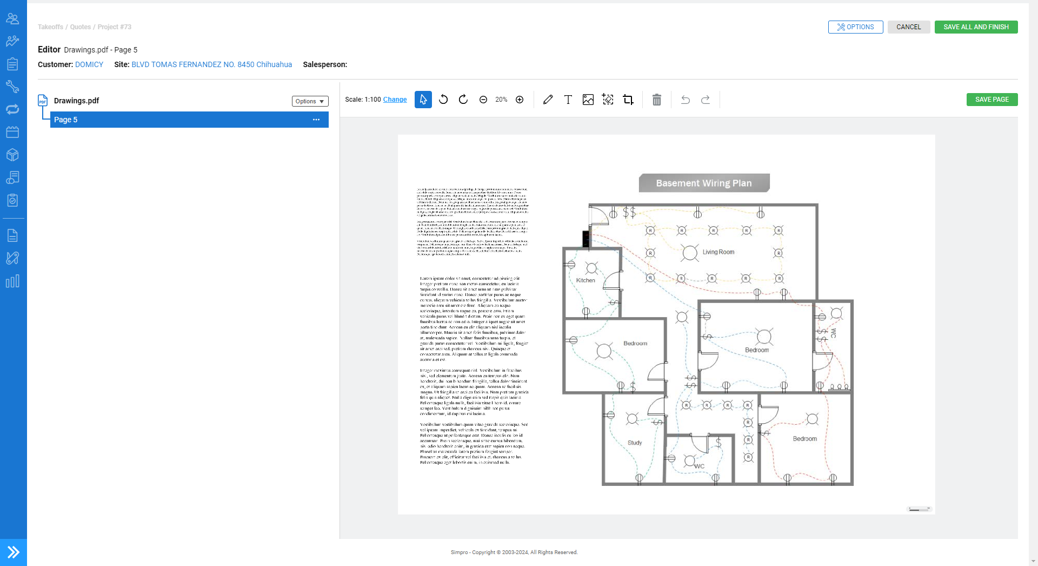The width and height of the screenshot is (1038, 566).
Task: Zoom out of the drawing
Action: coord(483,100)
